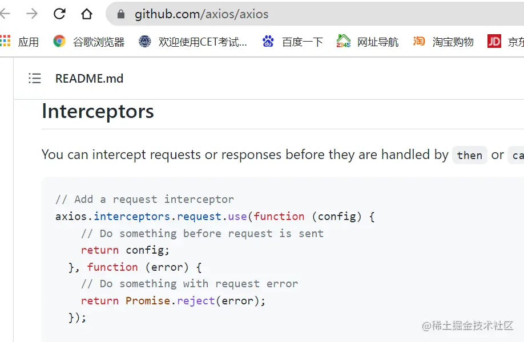Click the browser back arrow
Screen dimensions: 524x342
[x=5, y=14]
